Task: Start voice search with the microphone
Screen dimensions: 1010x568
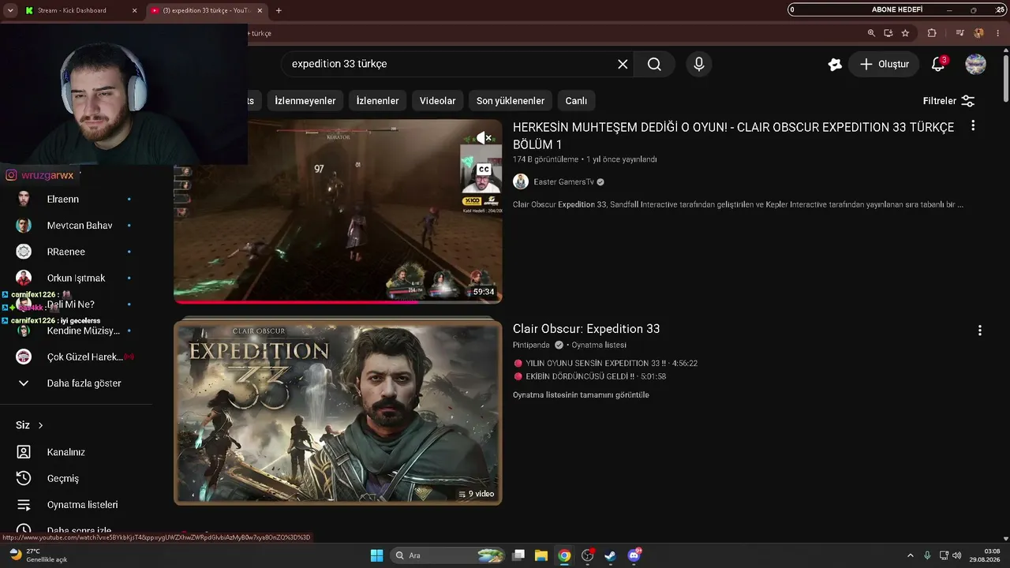Action: (698, 64)
